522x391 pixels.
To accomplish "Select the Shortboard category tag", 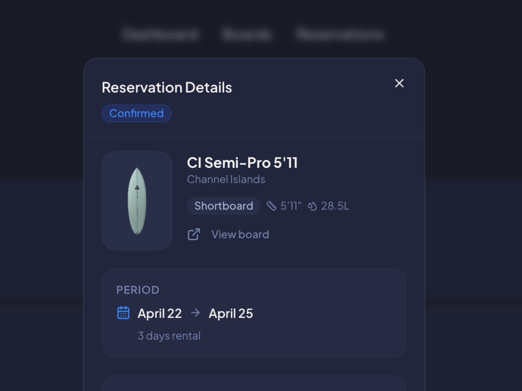I will point(223,206).
